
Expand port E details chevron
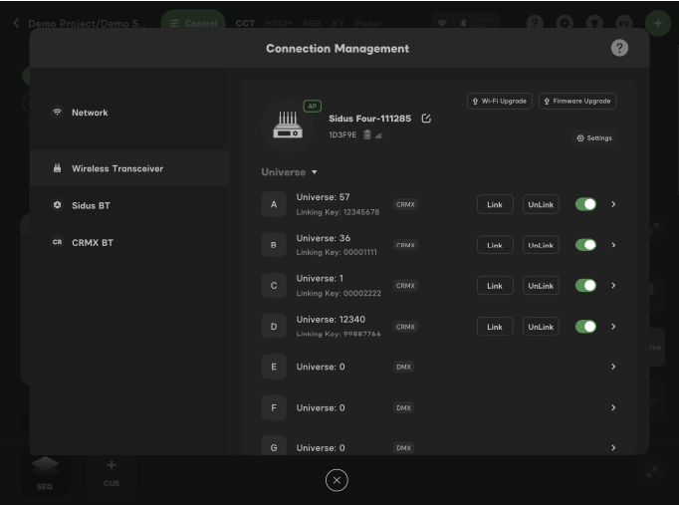point(613,367)
